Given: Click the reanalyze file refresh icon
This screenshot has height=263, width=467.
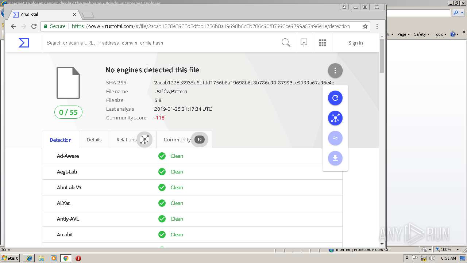Looking at the screenshot, I should tap(335, 98).
